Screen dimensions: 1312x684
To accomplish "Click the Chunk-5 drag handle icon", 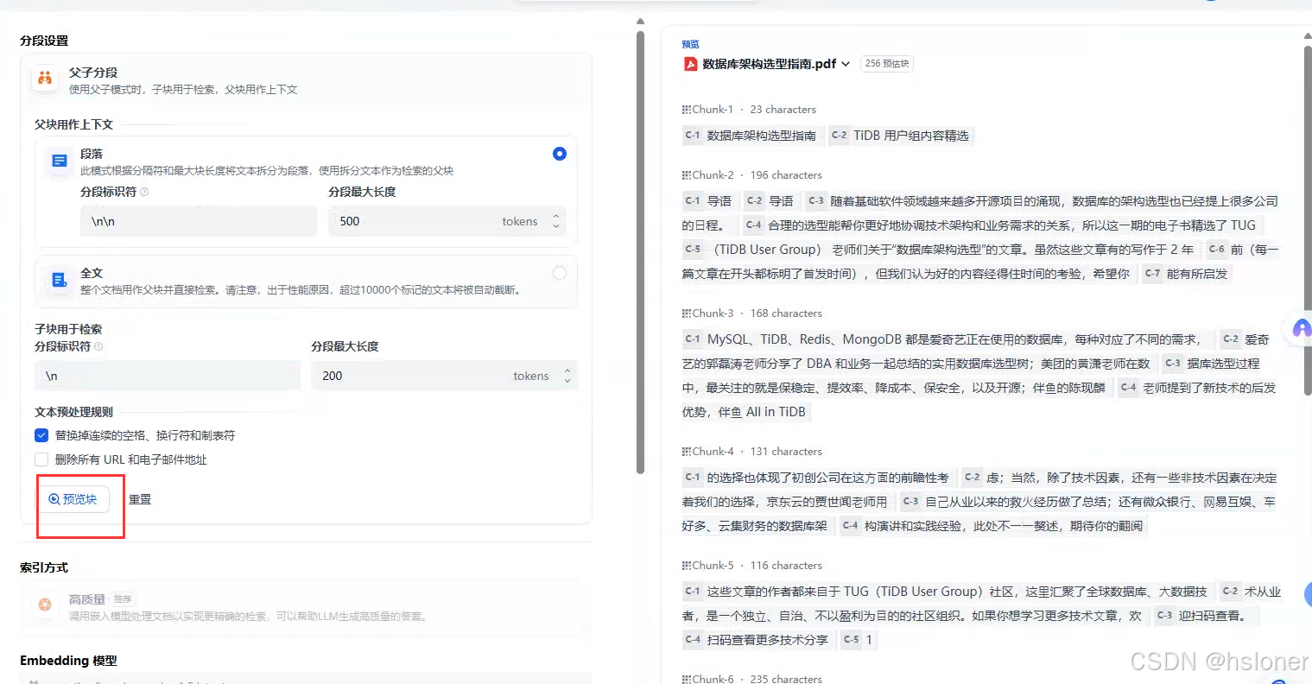I will pyautogui.click(x=686, y=566).
